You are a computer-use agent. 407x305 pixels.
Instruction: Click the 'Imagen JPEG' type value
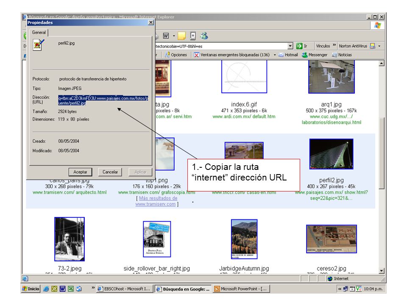pyautogui.click(x=70, y=89)
